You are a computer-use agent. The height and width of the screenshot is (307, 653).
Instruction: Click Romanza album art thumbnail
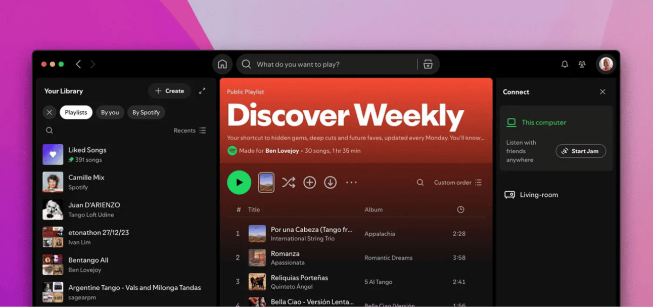257,258
